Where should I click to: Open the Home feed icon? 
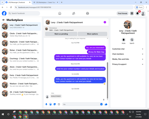[x=60, y=13]
